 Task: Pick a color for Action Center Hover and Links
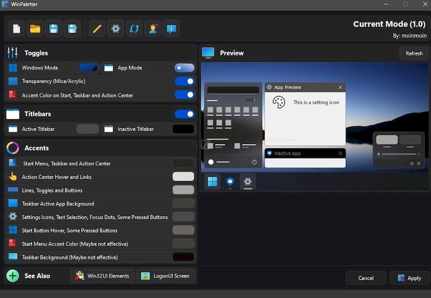[x=184, y=176]
